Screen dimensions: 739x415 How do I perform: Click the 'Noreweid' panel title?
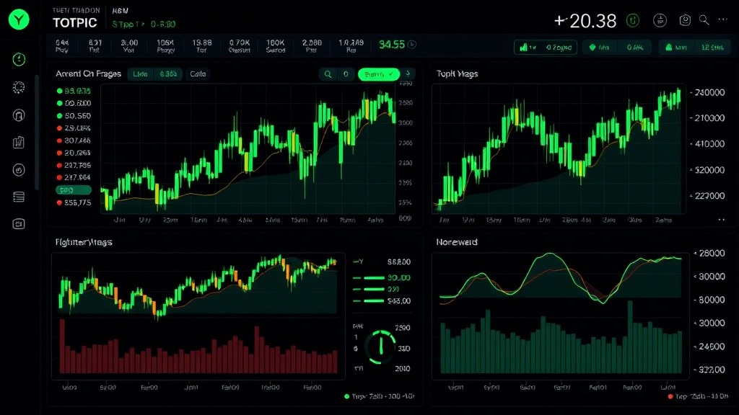(456, 242)
